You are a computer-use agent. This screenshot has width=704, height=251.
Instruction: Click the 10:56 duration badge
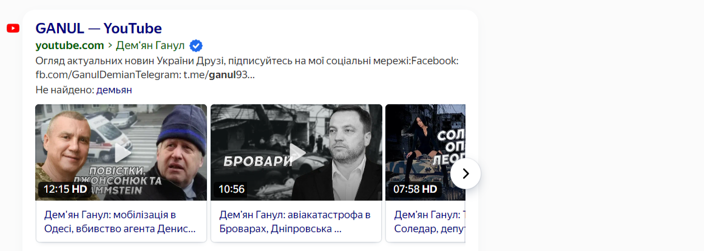click(x=231, y=189)
